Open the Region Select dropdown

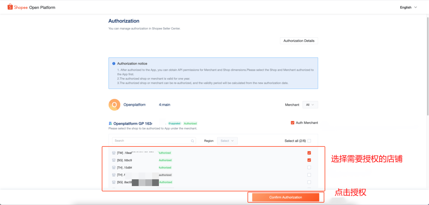[227, 141]
